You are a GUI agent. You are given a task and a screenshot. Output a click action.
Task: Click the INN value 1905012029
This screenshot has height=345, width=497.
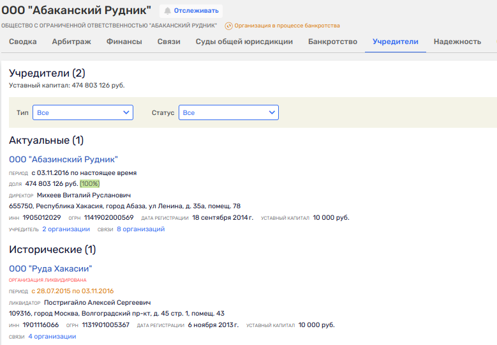click(x=42, y=218)
